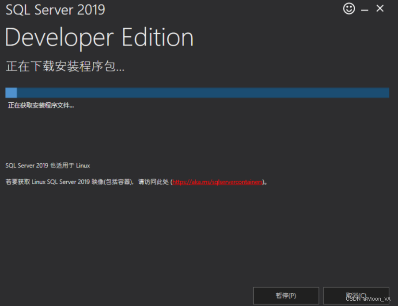Minimize the SQL Server installer window

(364, 10)
